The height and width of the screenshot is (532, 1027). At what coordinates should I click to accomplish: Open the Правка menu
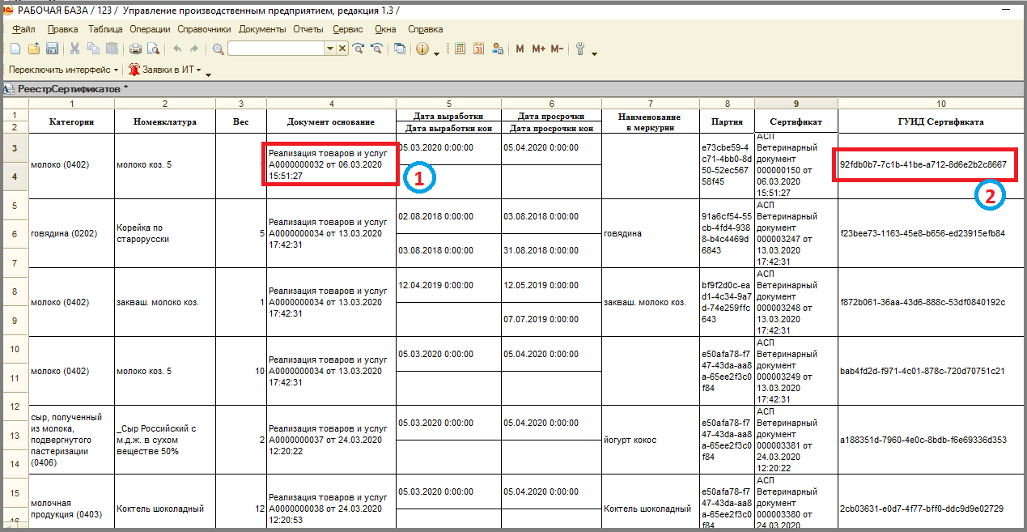click(63, 29)
